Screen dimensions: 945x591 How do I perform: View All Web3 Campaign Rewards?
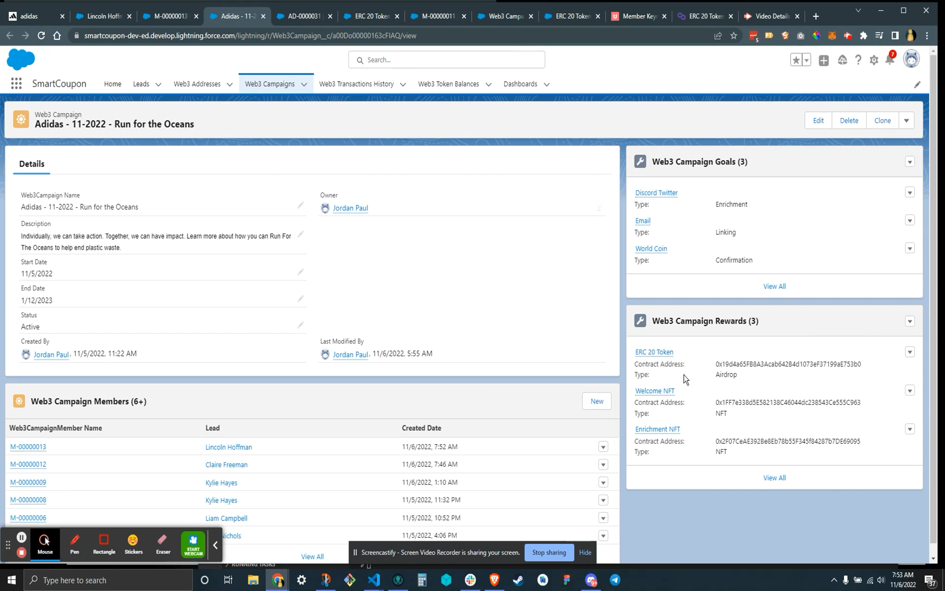(774, 478)
